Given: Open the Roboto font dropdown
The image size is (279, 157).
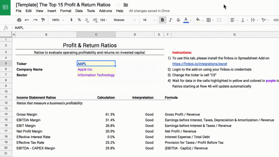Looking at the screenshot, I should [125, 20].
